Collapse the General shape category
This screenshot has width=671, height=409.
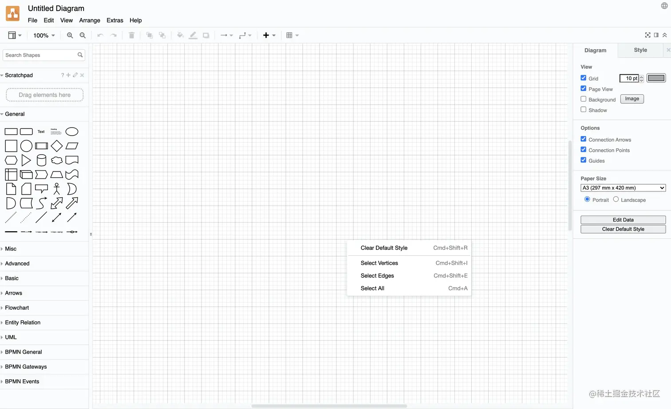click(x=44, y=114)
